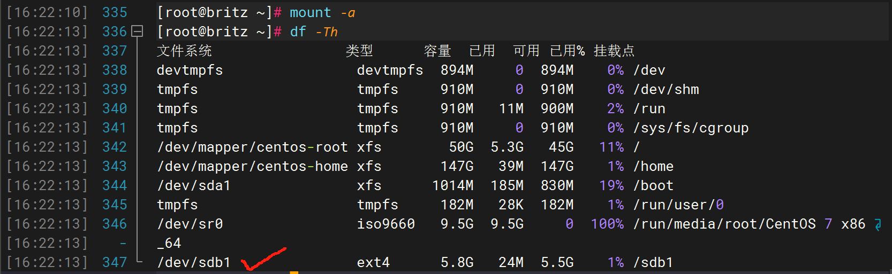The image size is (892, 274).
Task: Click the '19%' usage value
Action: (x=612, y=185)
